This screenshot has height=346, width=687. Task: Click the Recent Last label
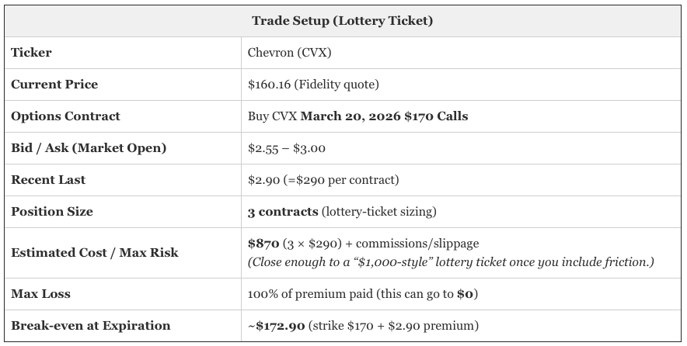click(48, 180)
